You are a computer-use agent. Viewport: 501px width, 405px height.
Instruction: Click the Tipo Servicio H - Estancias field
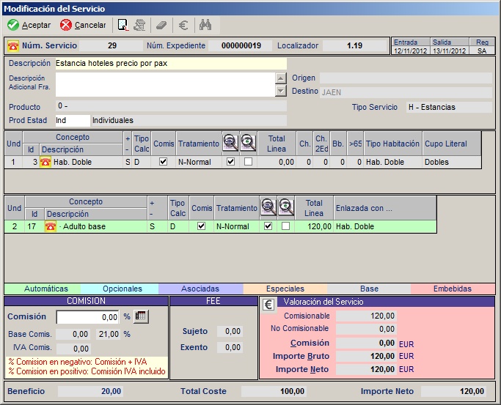click(449, 107)
